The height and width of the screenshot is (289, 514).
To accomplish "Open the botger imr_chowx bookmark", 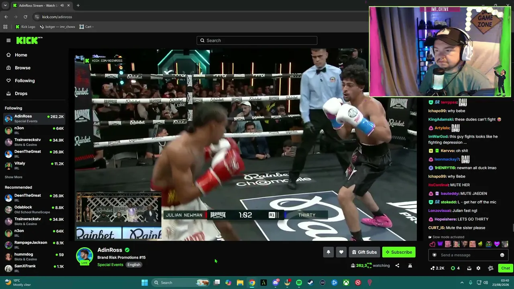I will (x=57, y=27).
